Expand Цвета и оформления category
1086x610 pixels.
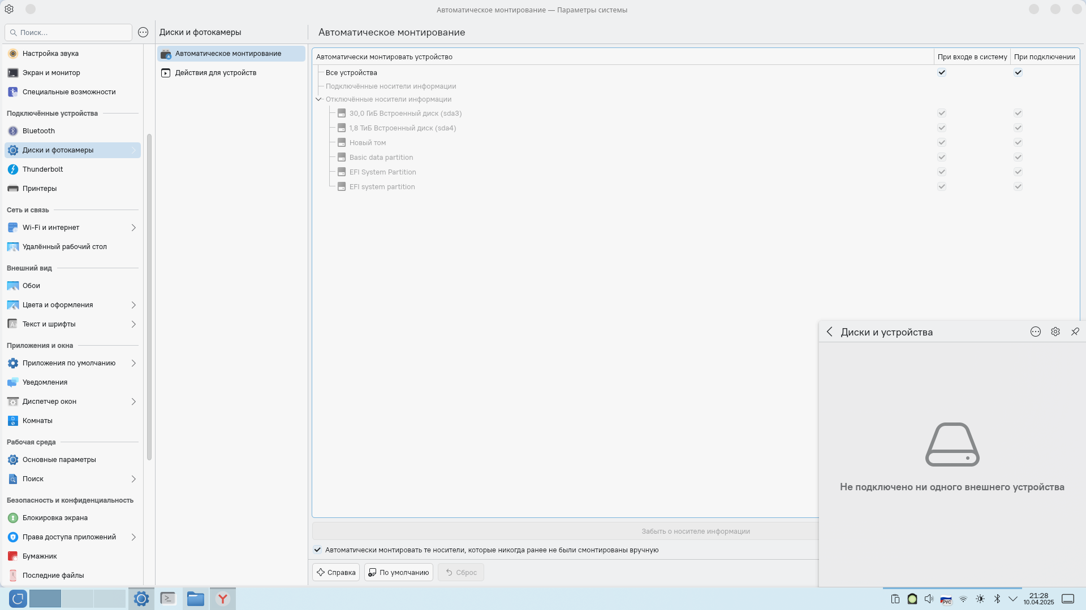pos(133,305)
